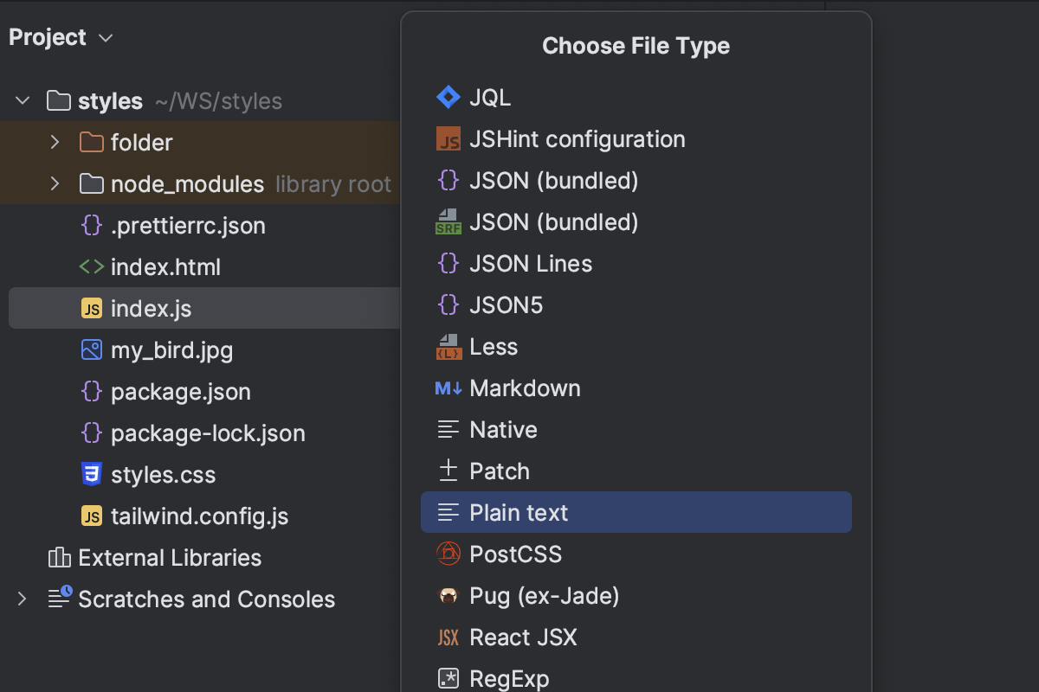This screenshot has height=692, width=1039.
Task: Collapse the styles project root
Action: point(23,100)
